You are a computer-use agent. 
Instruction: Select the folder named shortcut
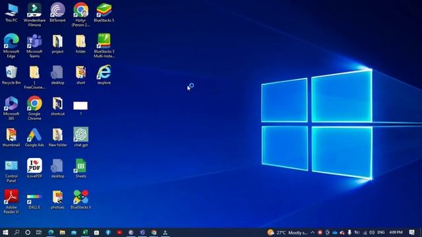57,106
